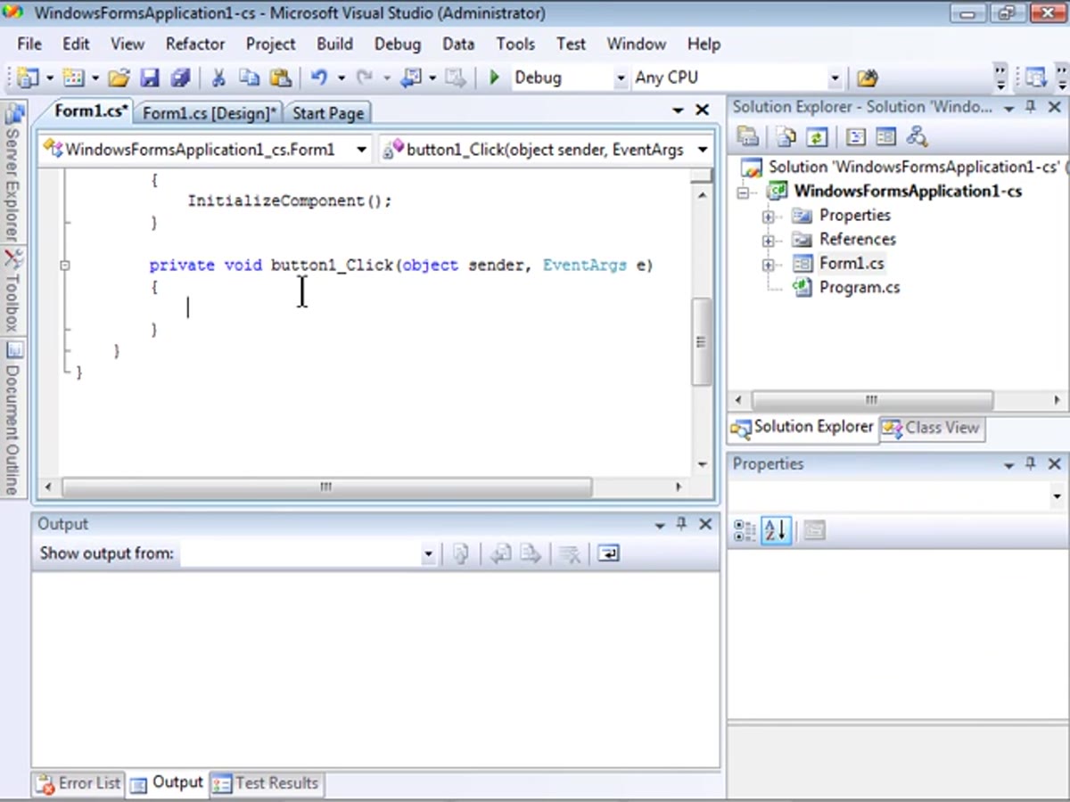The image size is (1070, 802).
Task: Click View Designer icon in Solution Explorer
Action: 885,137
